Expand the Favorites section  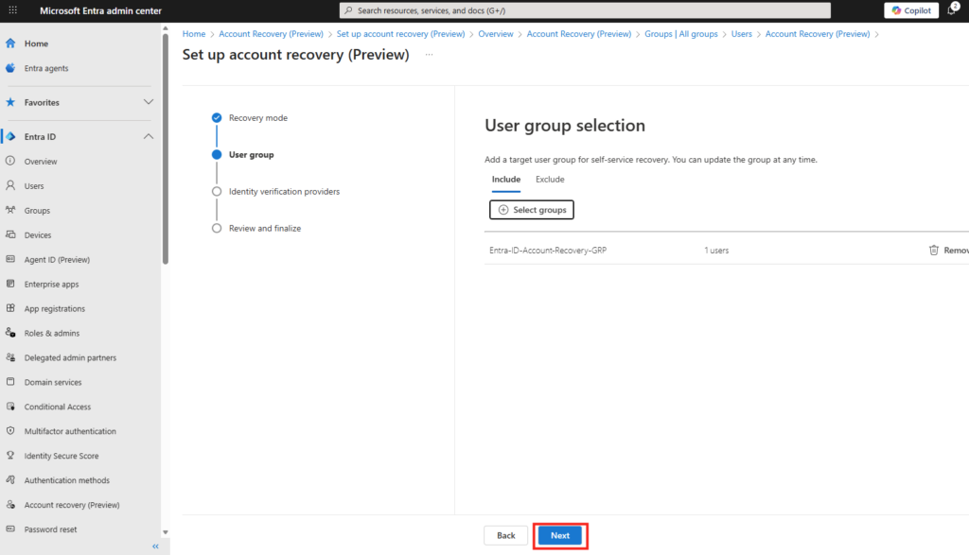tap(148, 102)
